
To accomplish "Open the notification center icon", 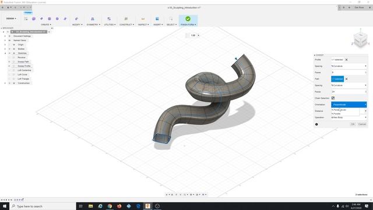I will click(367, 206).
